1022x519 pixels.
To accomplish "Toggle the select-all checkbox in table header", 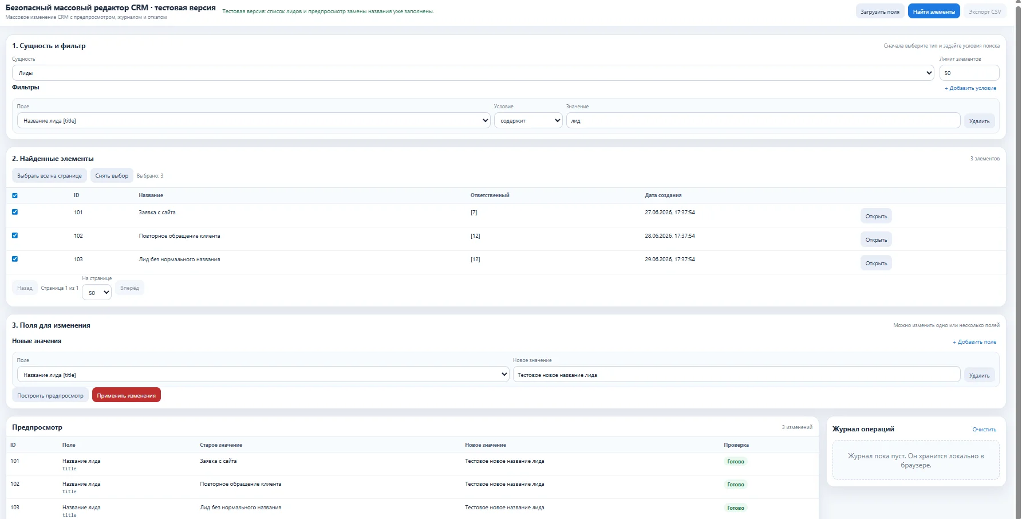I will (x=15, y=195).
